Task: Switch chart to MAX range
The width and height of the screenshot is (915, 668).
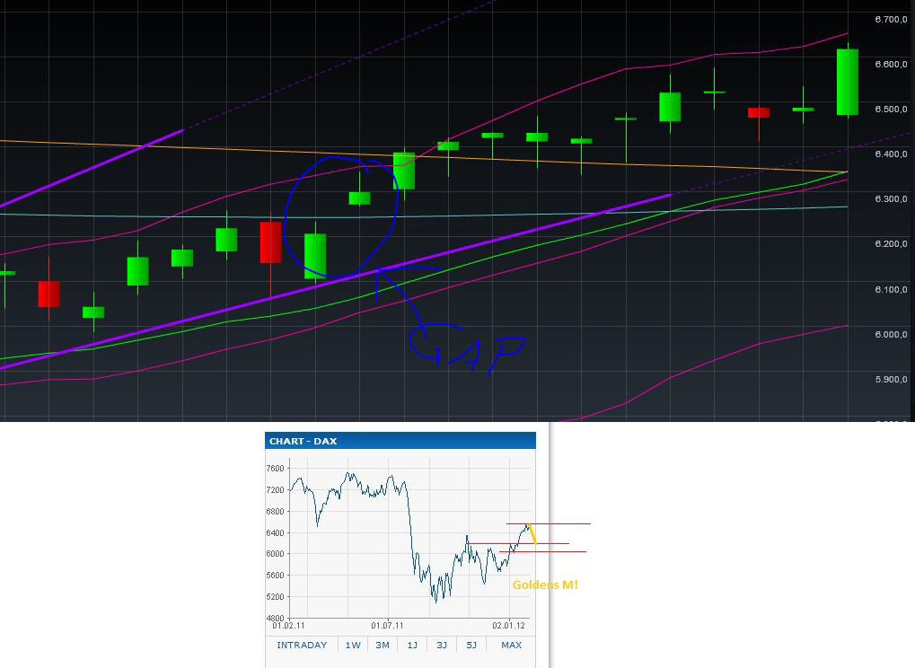Action: pos(509,645)
